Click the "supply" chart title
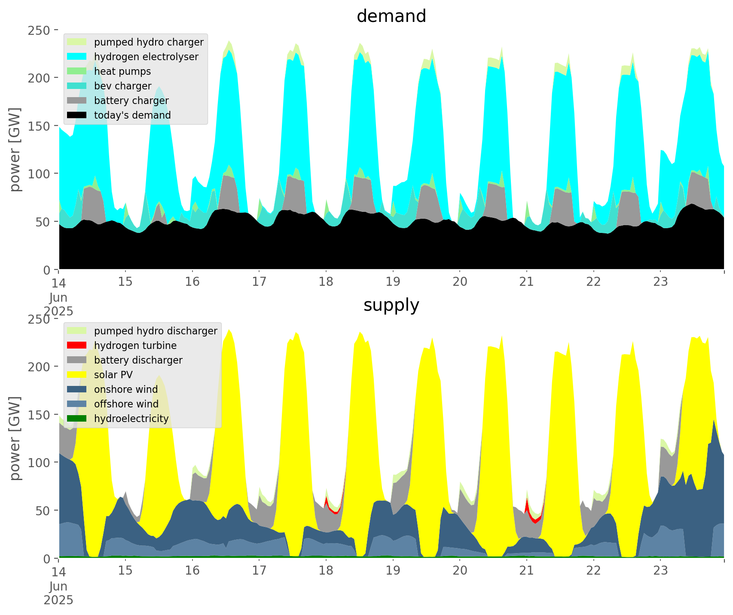 [x=391, y=305]
